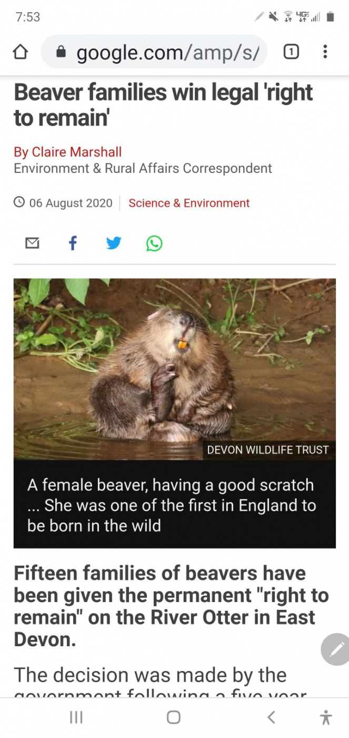Open the Science & Environment section link
The height and width of the screenshot is (738, 349).
[x=189, y=203]
